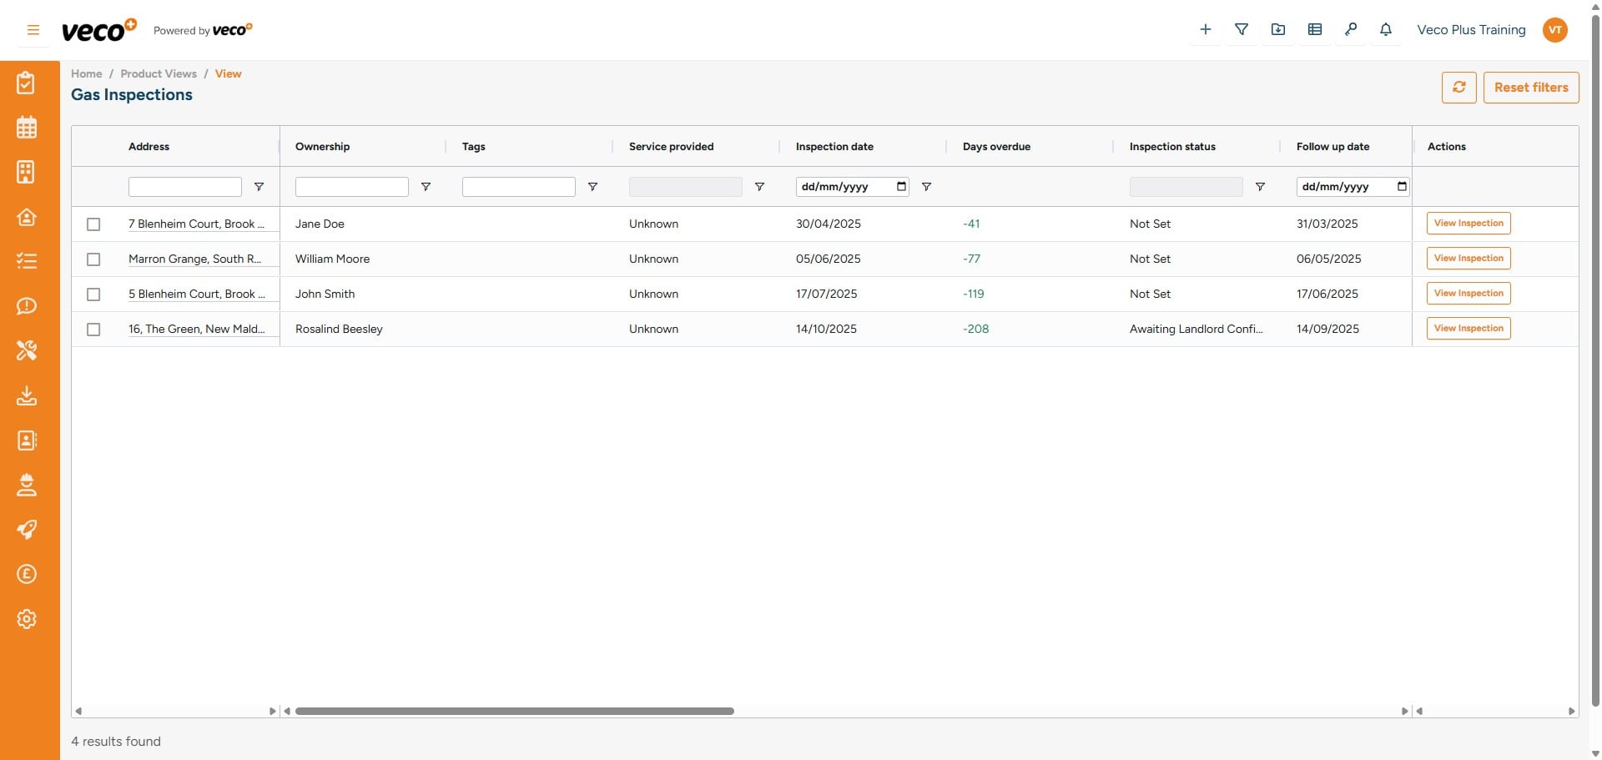Open the calendar icon in the sidebar
The image size is (1602, 760).
[28, 127]
